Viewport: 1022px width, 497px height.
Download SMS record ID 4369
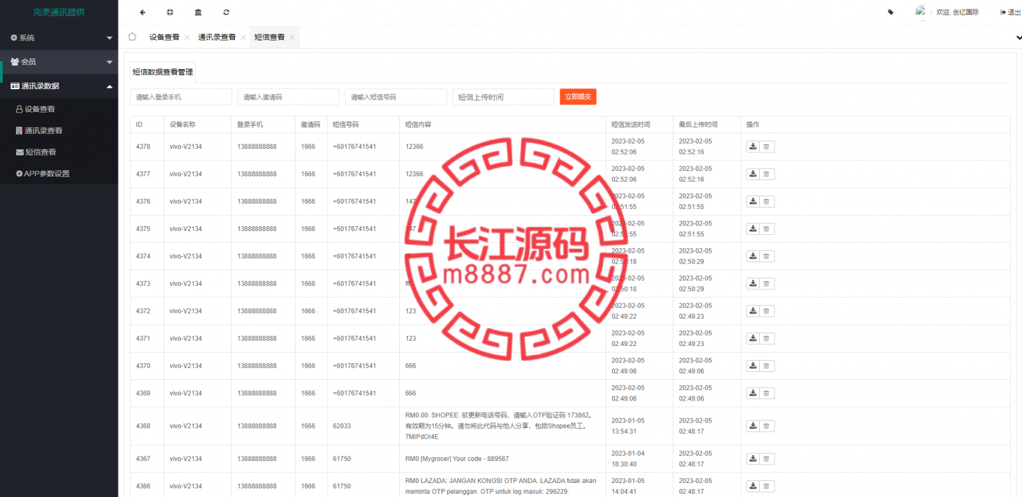coord(753,393)
